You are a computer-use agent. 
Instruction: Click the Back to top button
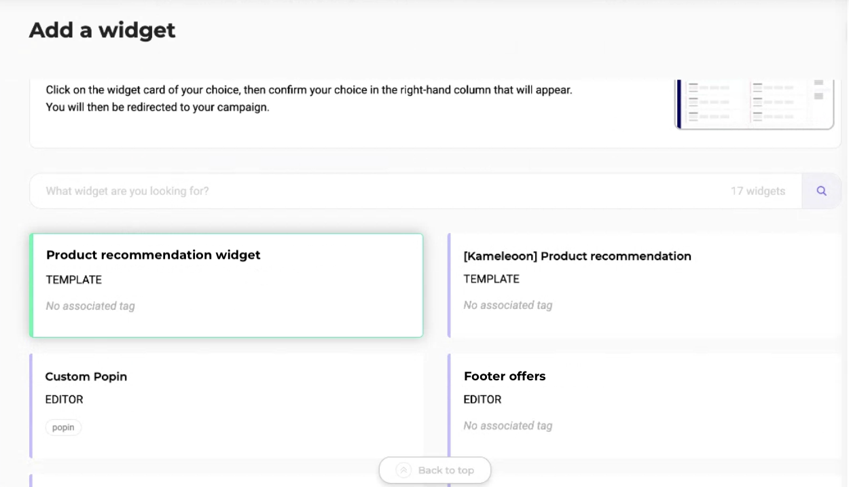point(435,470)
